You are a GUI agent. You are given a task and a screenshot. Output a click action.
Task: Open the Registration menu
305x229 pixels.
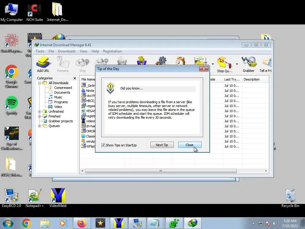pos(112,51)
